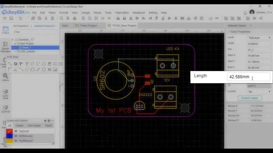The image size is (273, 153).
Task: Select the Protractor angle tool in PCB Tools
Action: [x=15, y=70]
